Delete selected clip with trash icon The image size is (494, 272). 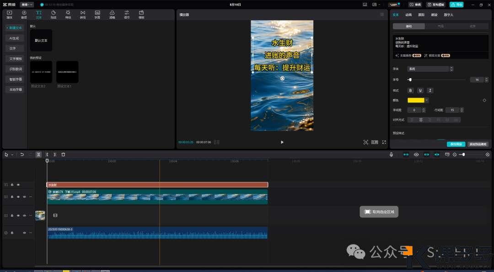click(63, 155)
